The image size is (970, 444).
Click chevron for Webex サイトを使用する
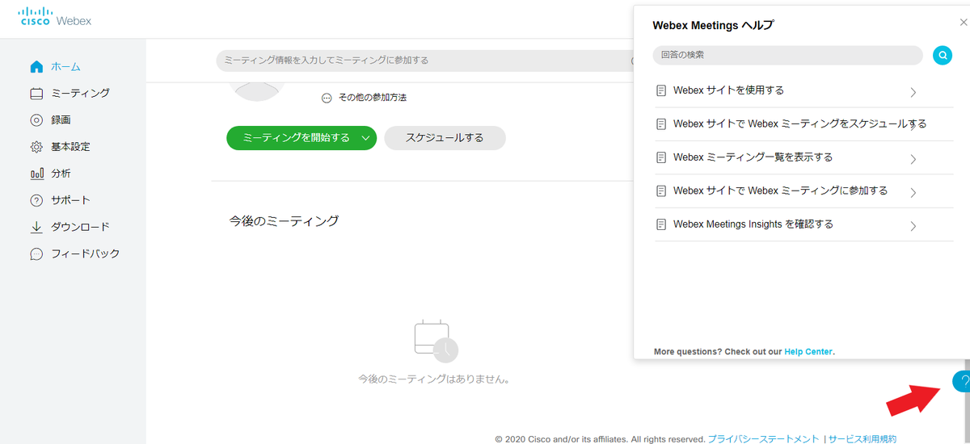click(913, 92)
